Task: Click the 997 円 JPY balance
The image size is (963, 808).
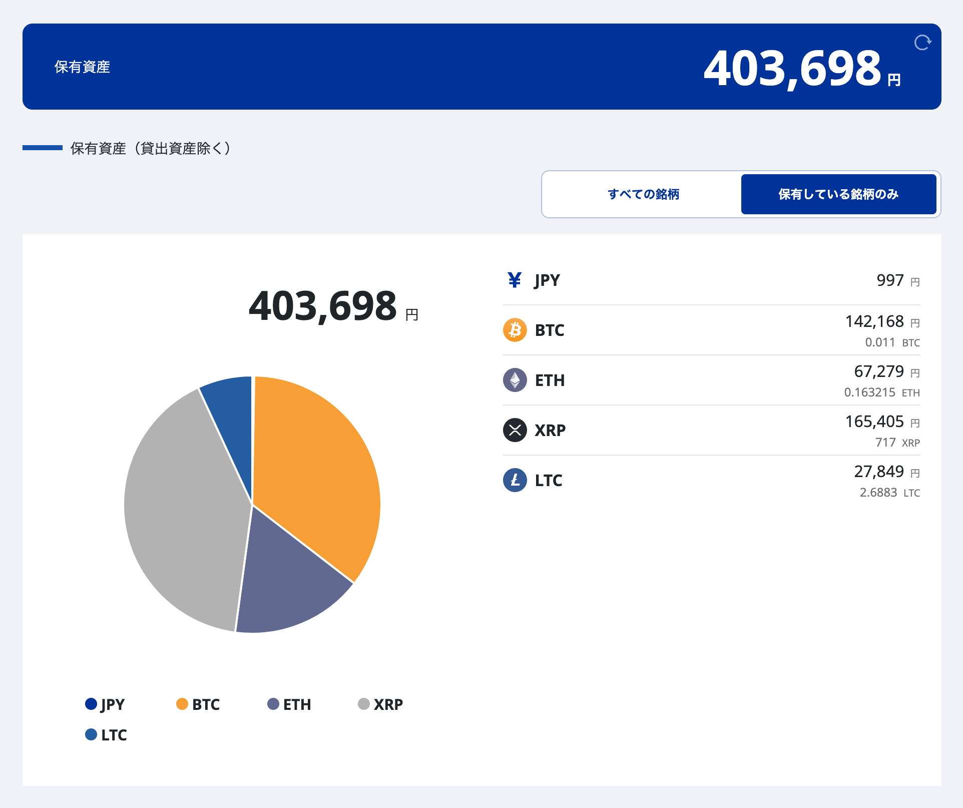Action: point(898,280)
